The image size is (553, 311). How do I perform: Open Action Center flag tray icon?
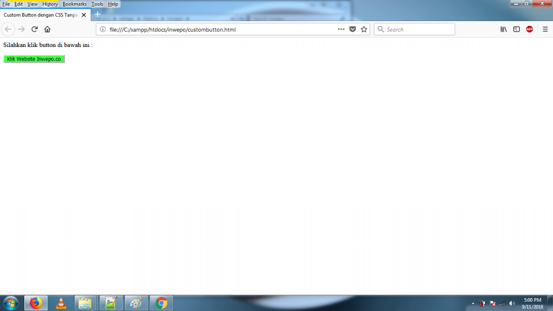[493, 303]
